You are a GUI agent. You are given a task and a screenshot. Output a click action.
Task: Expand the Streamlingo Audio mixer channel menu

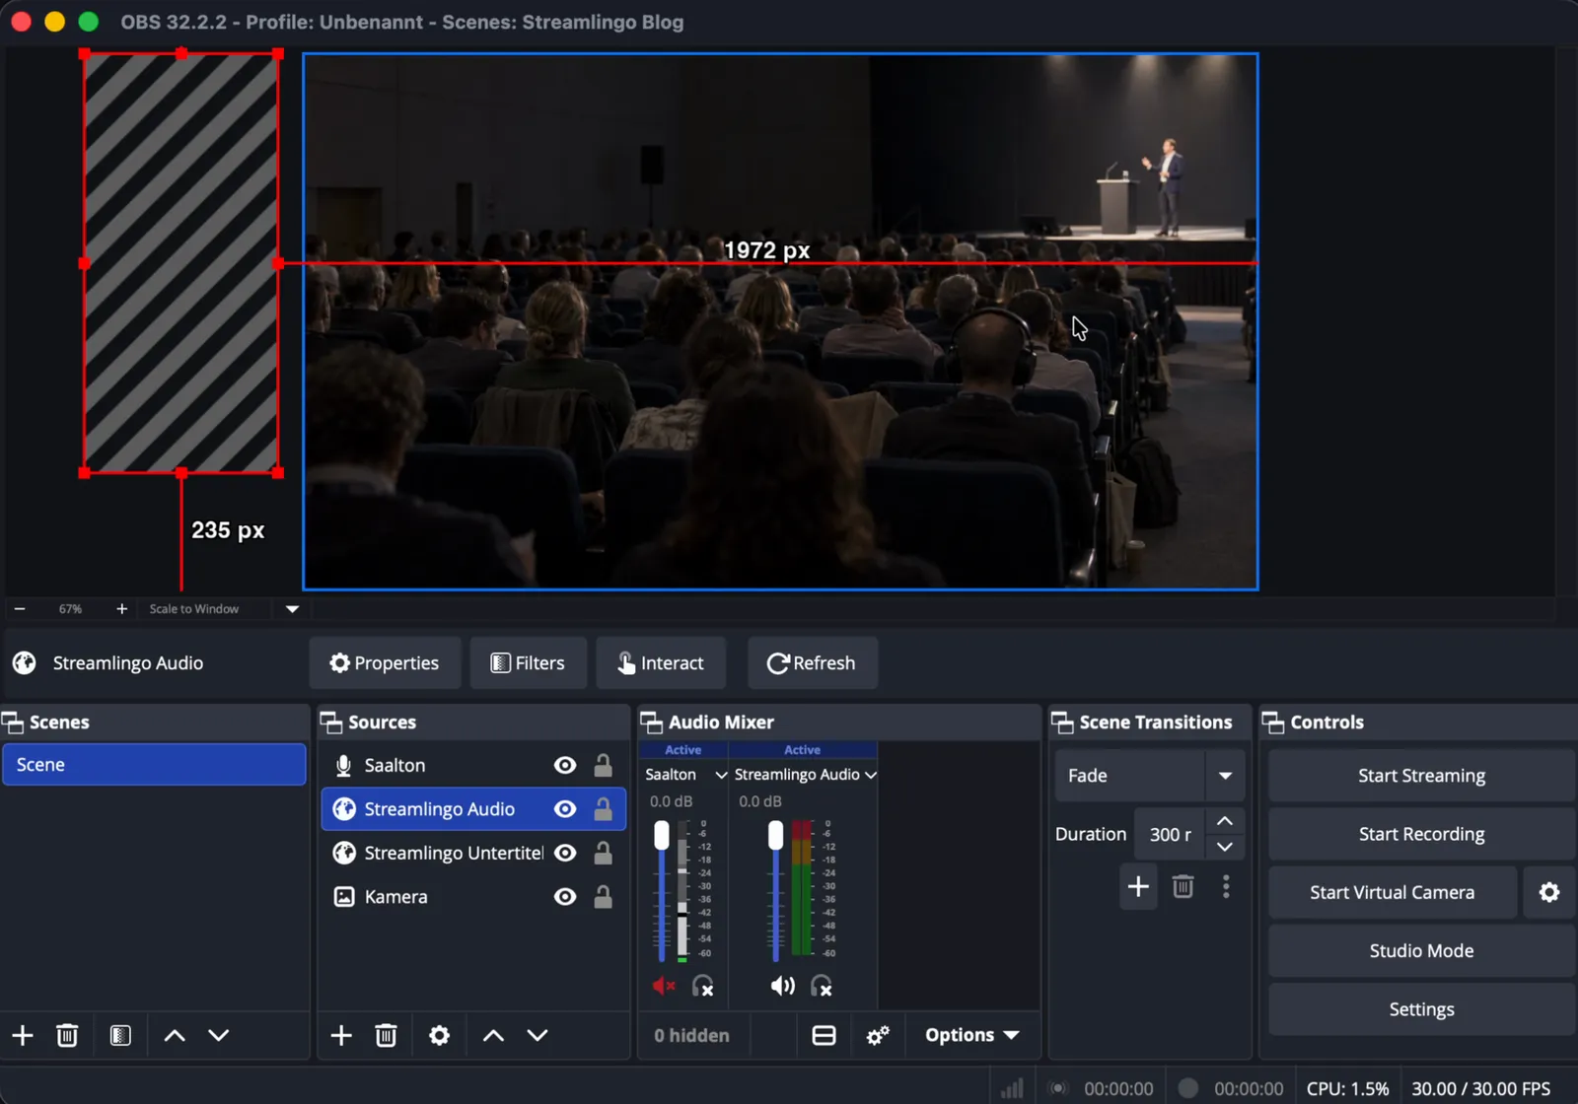(x=871, y=775)
